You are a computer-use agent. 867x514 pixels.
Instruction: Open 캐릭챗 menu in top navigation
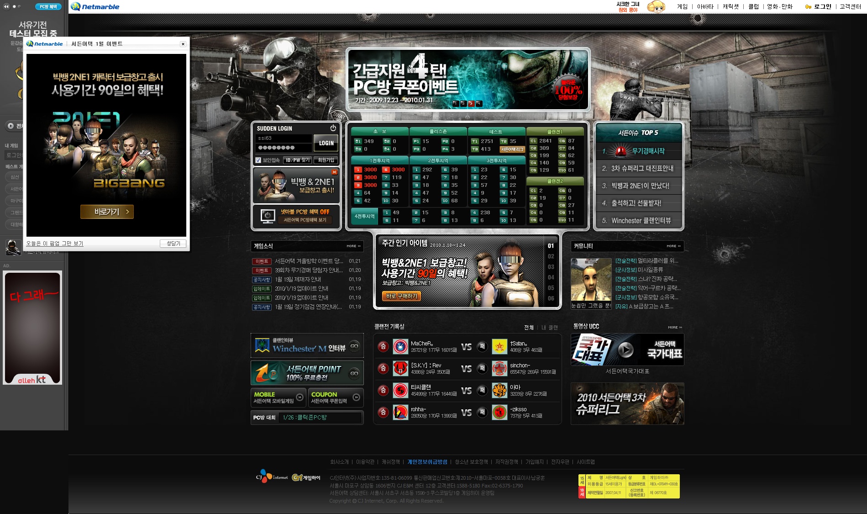point(730,6)
